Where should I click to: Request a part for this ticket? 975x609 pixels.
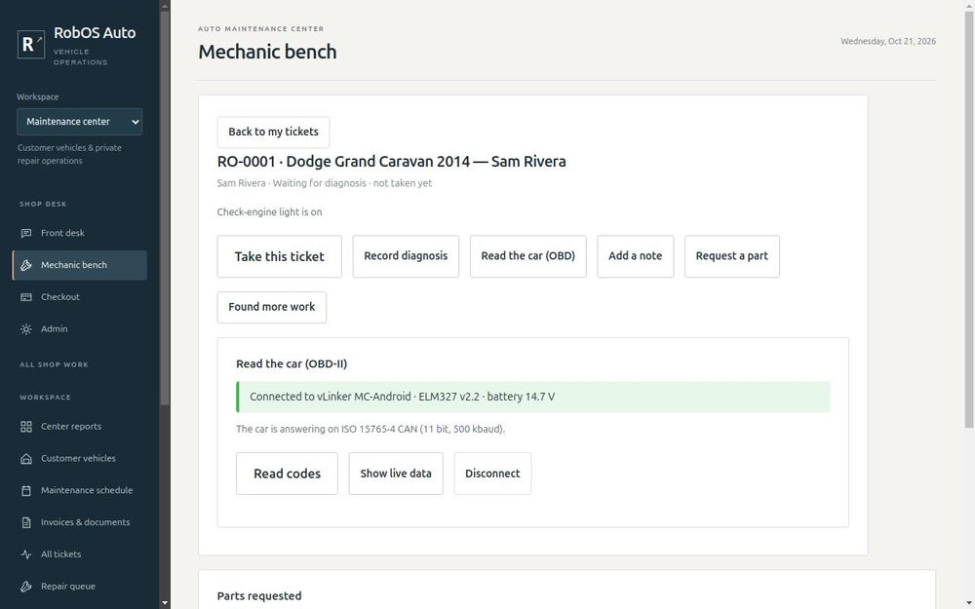[732, 256]
